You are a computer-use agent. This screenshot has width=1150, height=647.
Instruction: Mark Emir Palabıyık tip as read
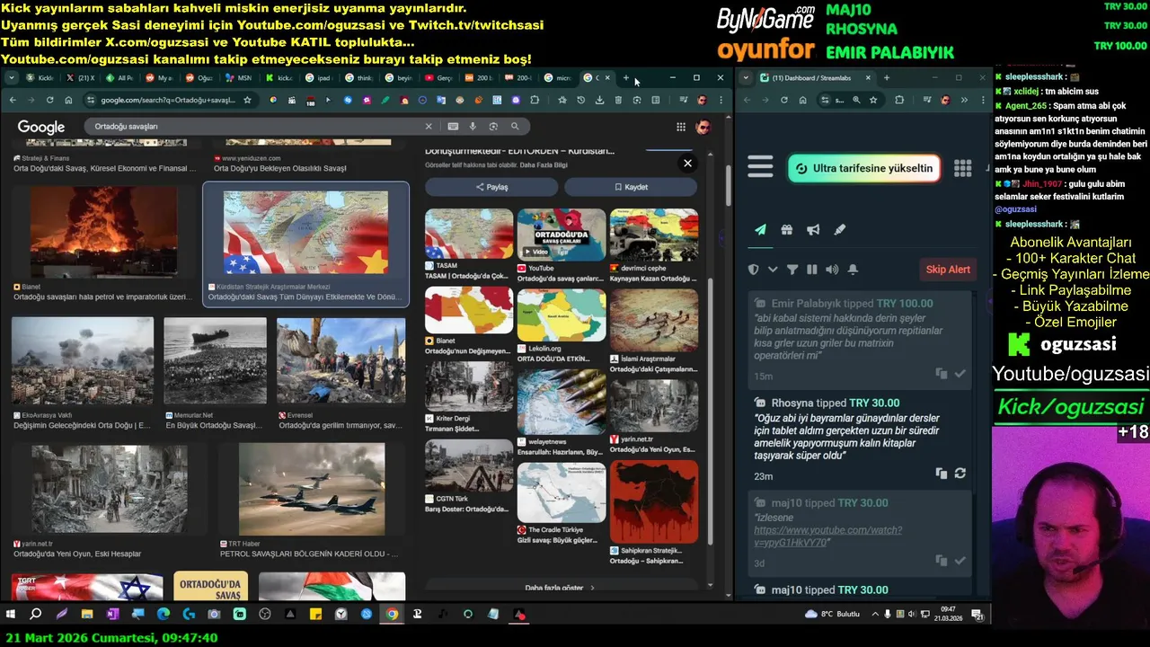point(960,374)
